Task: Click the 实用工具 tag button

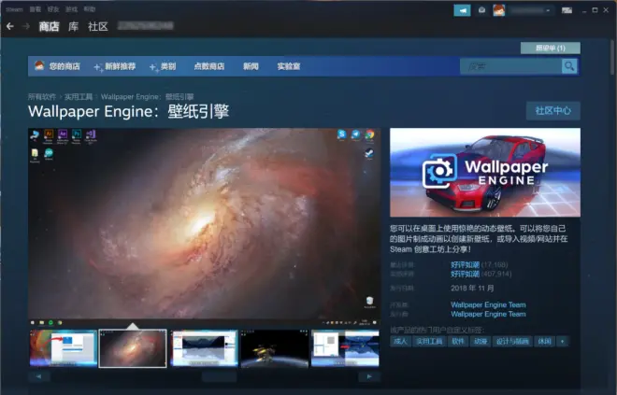Action: coord(429,341)
